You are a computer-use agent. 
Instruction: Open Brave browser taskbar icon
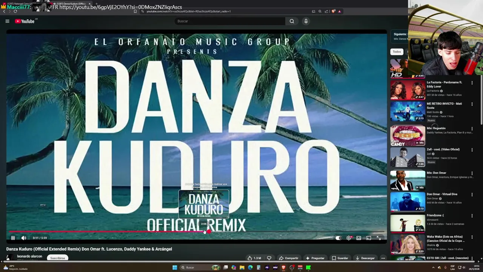coord(283,267)
